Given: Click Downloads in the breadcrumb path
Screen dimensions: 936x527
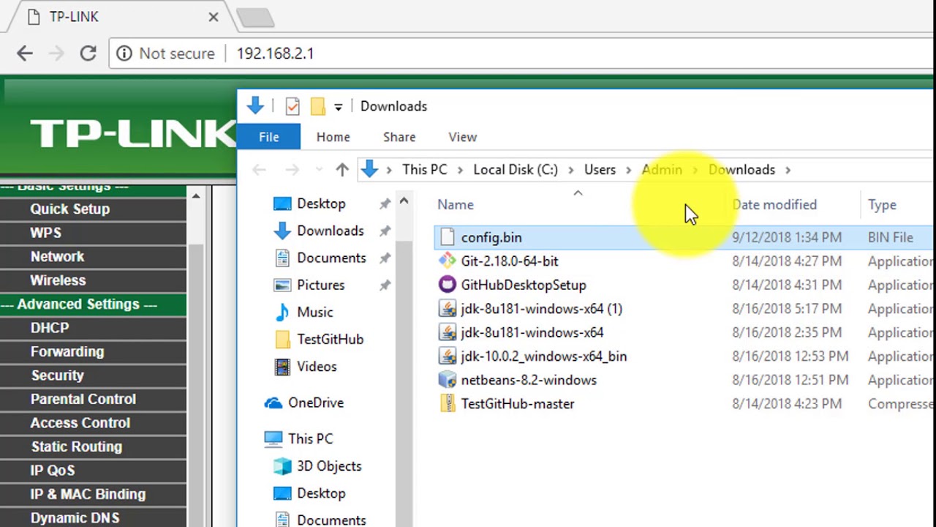Looking at the screenshot, I should point(741,170).
